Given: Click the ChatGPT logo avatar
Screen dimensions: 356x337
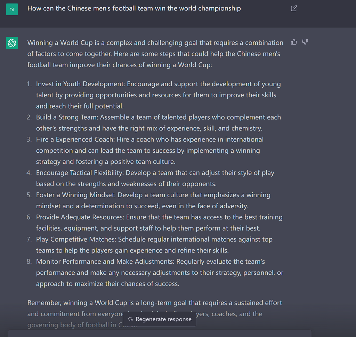Looking at the screenshot, I should pyautogui.click(x=12, y=43).
